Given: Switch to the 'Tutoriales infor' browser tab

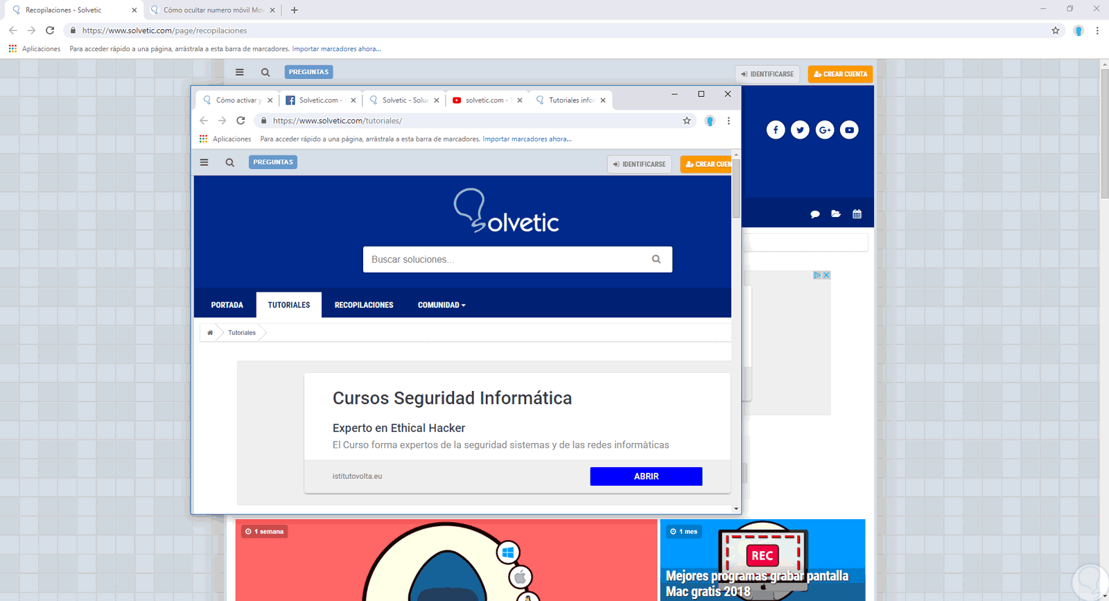Looking at the screenshot, I should click(x=570, y=101).
